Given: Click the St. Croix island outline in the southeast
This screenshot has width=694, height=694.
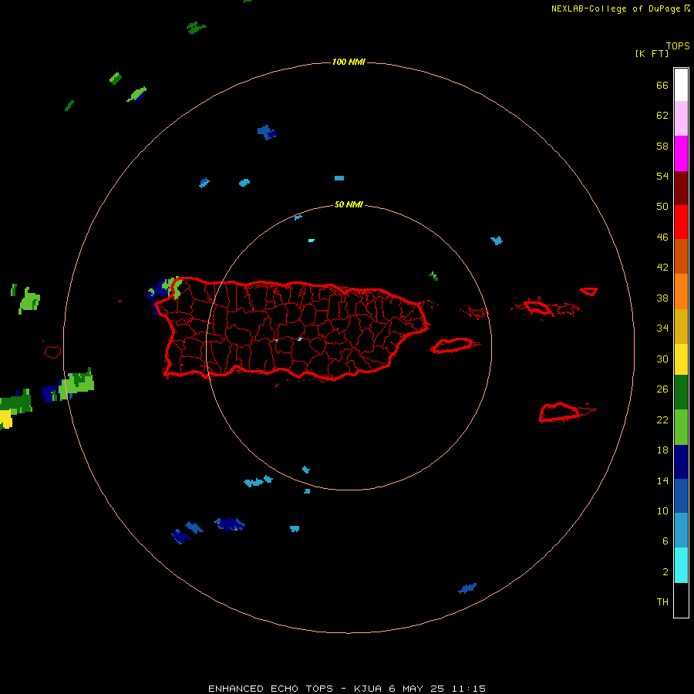Looking at the screenshot, I should pos(561,413).
